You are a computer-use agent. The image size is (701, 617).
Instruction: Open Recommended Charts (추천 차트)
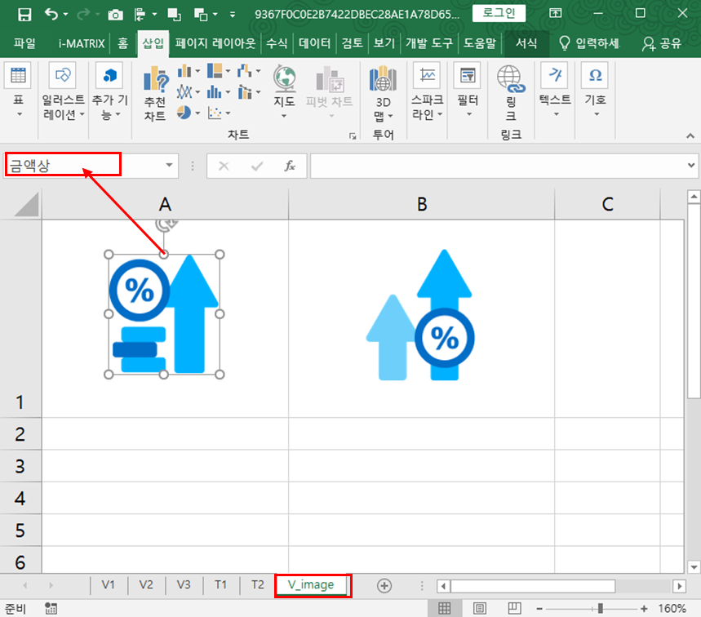click(155, 82)
